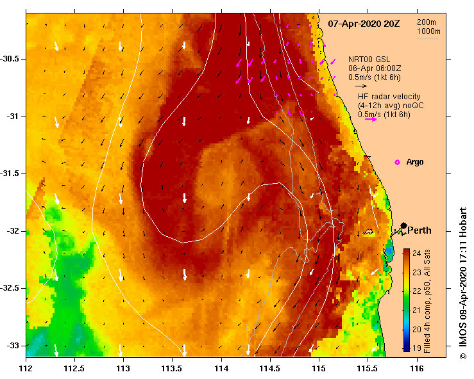
Task: Click the Perth city label
Action: (x=419, y=230)
